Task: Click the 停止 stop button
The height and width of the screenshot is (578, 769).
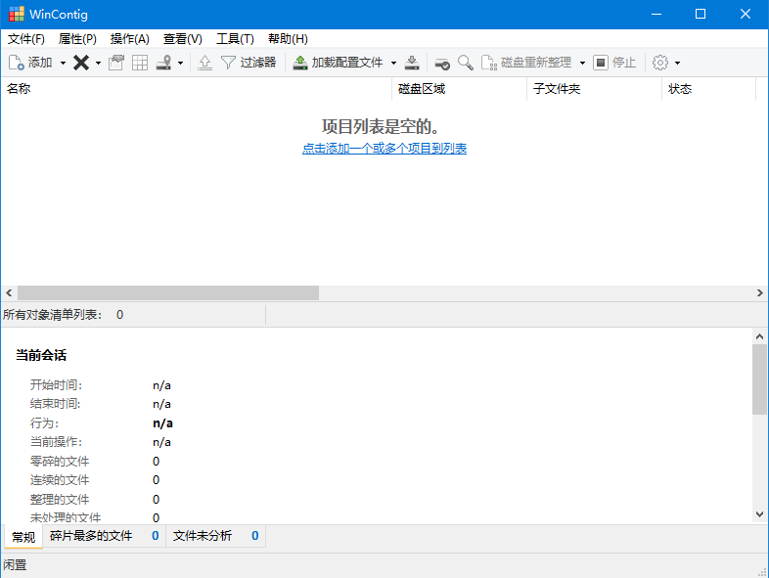Action: [x=614, y=63]
